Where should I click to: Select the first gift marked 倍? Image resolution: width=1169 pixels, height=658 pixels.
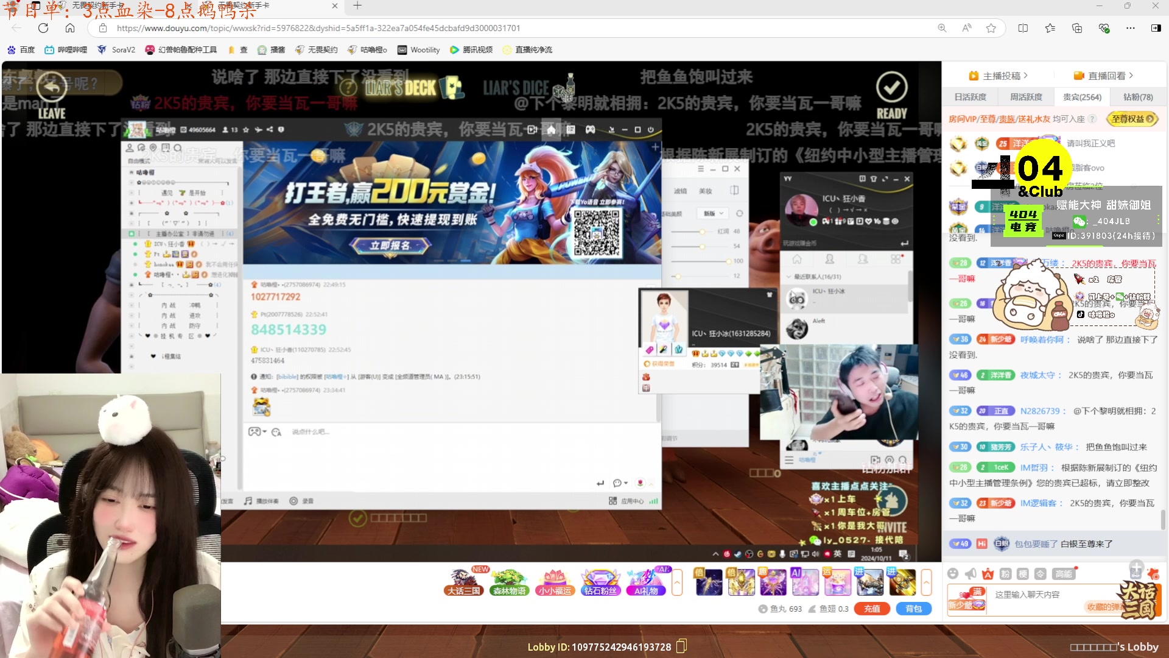pos(708,582)
